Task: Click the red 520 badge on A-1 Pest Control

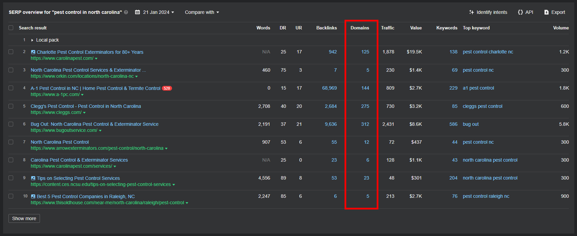Action: [x=167, y=88]
